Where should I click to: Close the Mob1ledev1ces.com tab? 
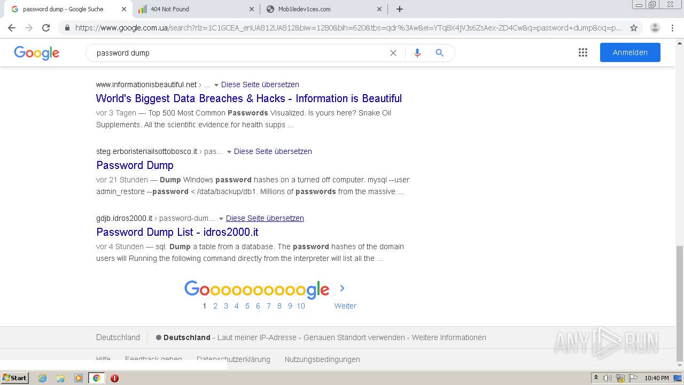tap(379, 9)
